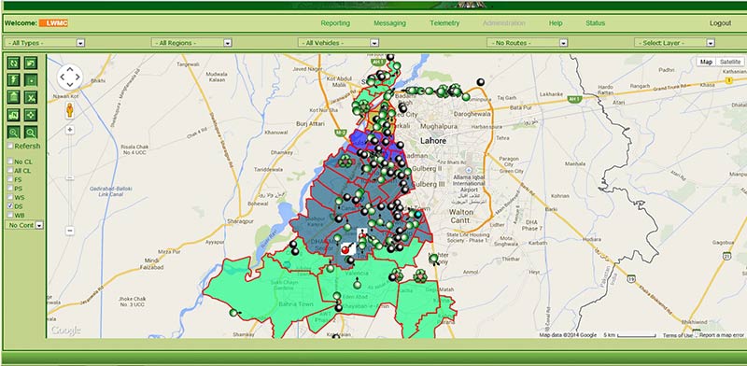747x366 pixels.
Task: Click the green marker west of Bahria Town
Action: point(233,313)
